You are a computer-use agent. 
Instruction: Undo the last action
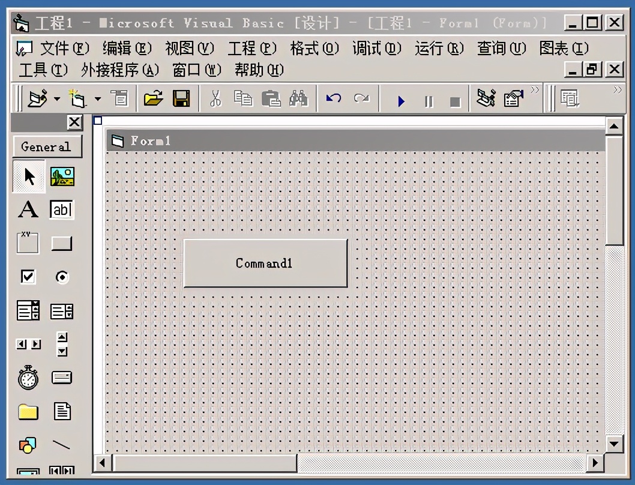point(334,98)
